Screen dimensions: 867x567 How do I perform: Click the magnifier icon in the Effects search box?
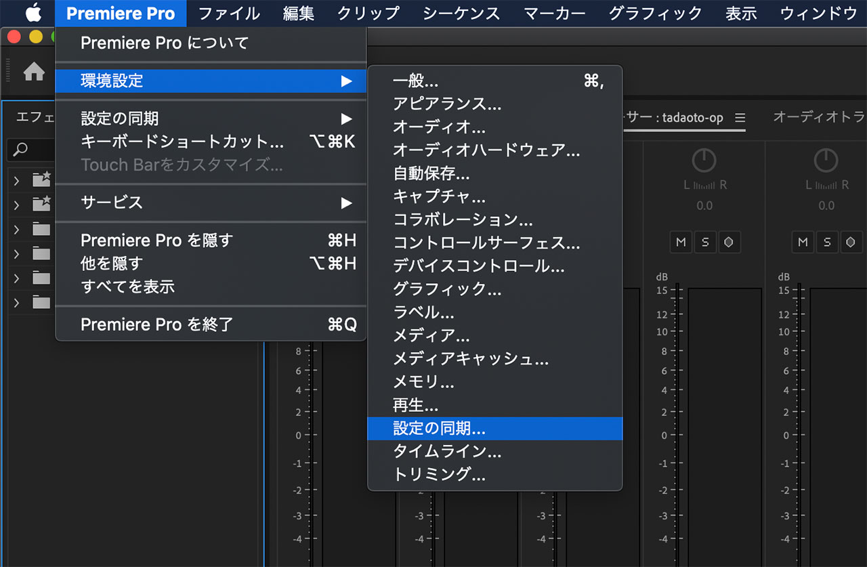pyautogui.click(x=21, y=150)
